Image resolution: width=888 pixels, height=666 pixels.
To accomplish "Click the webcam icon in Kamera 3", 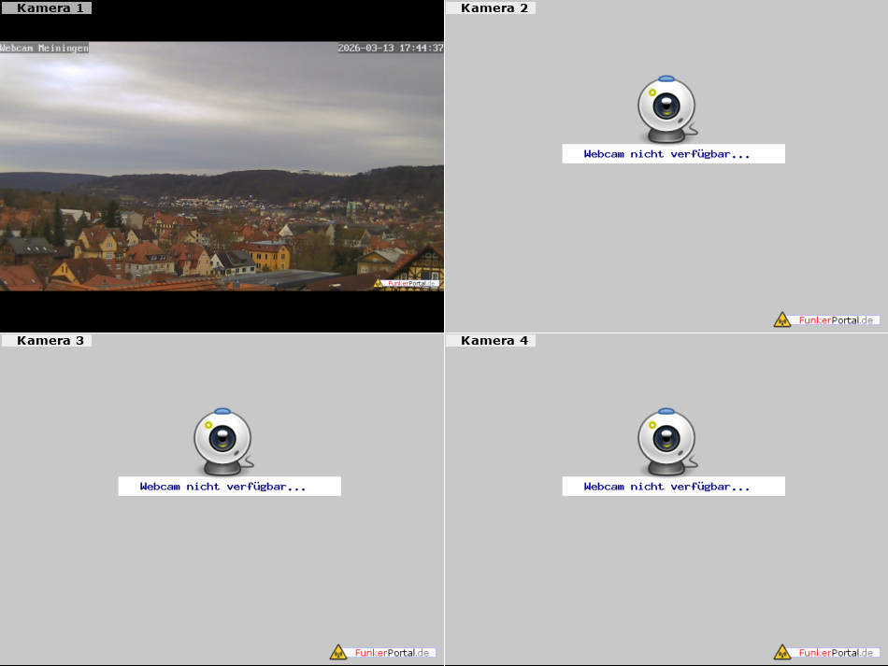I will click(x=222, y=441).
